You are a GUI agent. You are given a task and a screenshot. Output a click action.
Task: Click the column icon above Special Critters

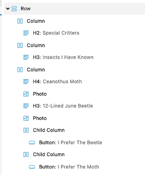(20, 21)
